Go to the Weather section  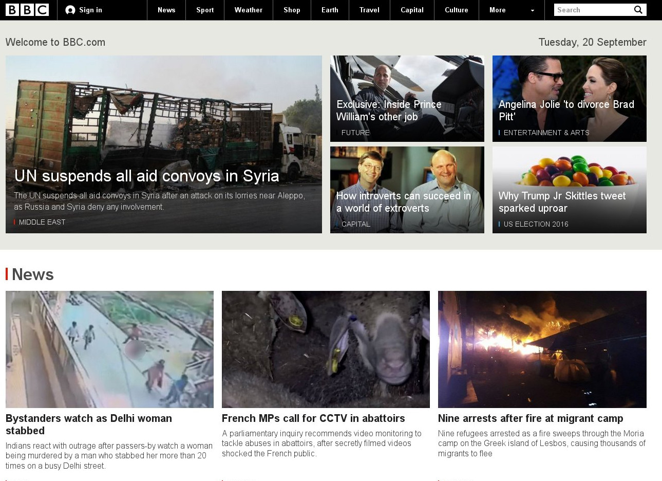[x=248, y=10]
